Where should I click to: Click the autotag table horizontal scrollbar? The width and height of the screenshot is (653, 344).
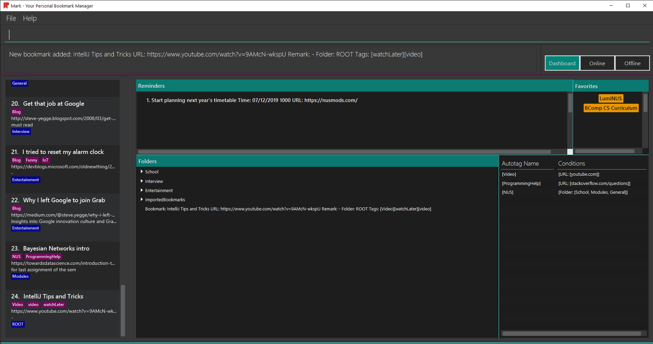(572, 334)
